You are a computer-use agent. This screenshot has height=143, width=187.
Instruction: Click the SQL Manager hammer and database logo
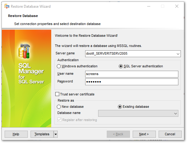coord(24,51)
